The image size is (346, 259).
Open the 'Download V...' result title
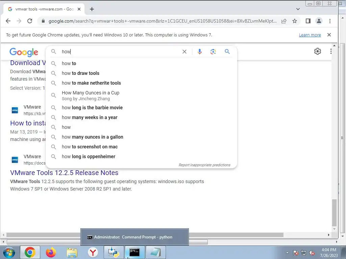pos(28,63)
